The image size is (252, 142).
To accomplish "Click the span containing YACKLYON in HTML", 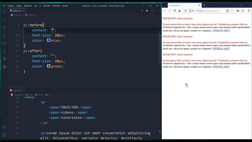I will [x=70, y=107].
